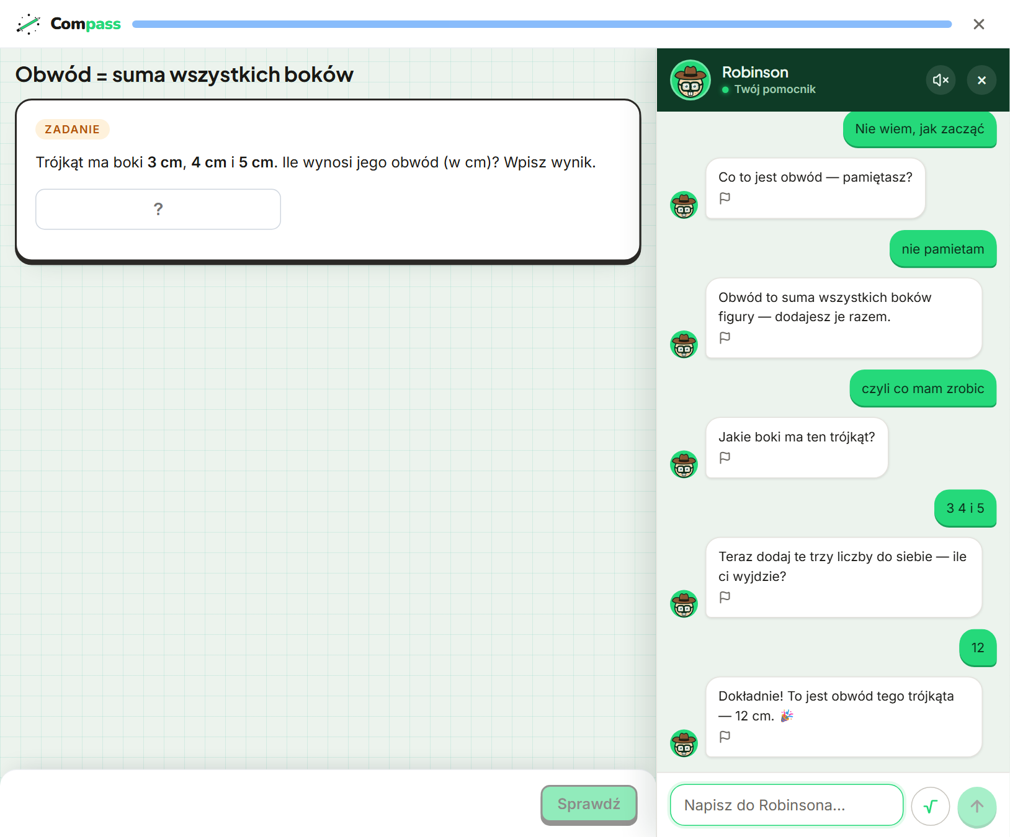1010x837 pixels.
Task: Click avatar beside 'Co to jest obwód' message
Action: [684, 205]
